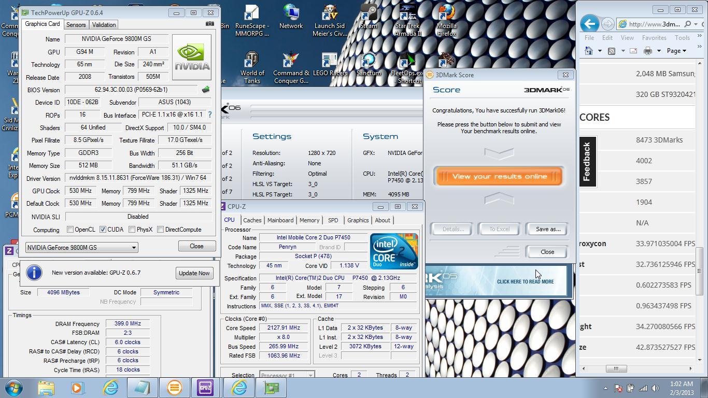The width and height of the screenshot is (708, 398).
Task: Open the home button dropdown arrow in IE
Action: click(x=600, y=51)
